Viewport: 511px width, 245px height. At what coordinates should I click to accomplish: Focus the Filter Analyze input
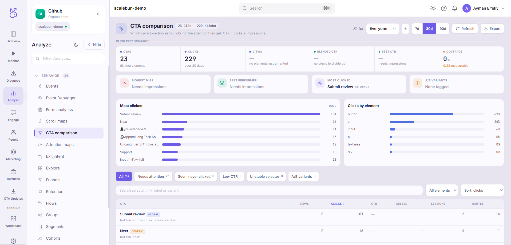click(x=68, y=58)
